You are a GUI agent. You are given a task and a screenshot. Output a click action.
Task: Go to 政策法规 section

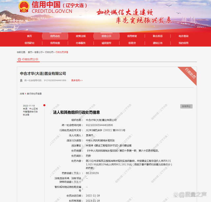click(x=81, y=36)
